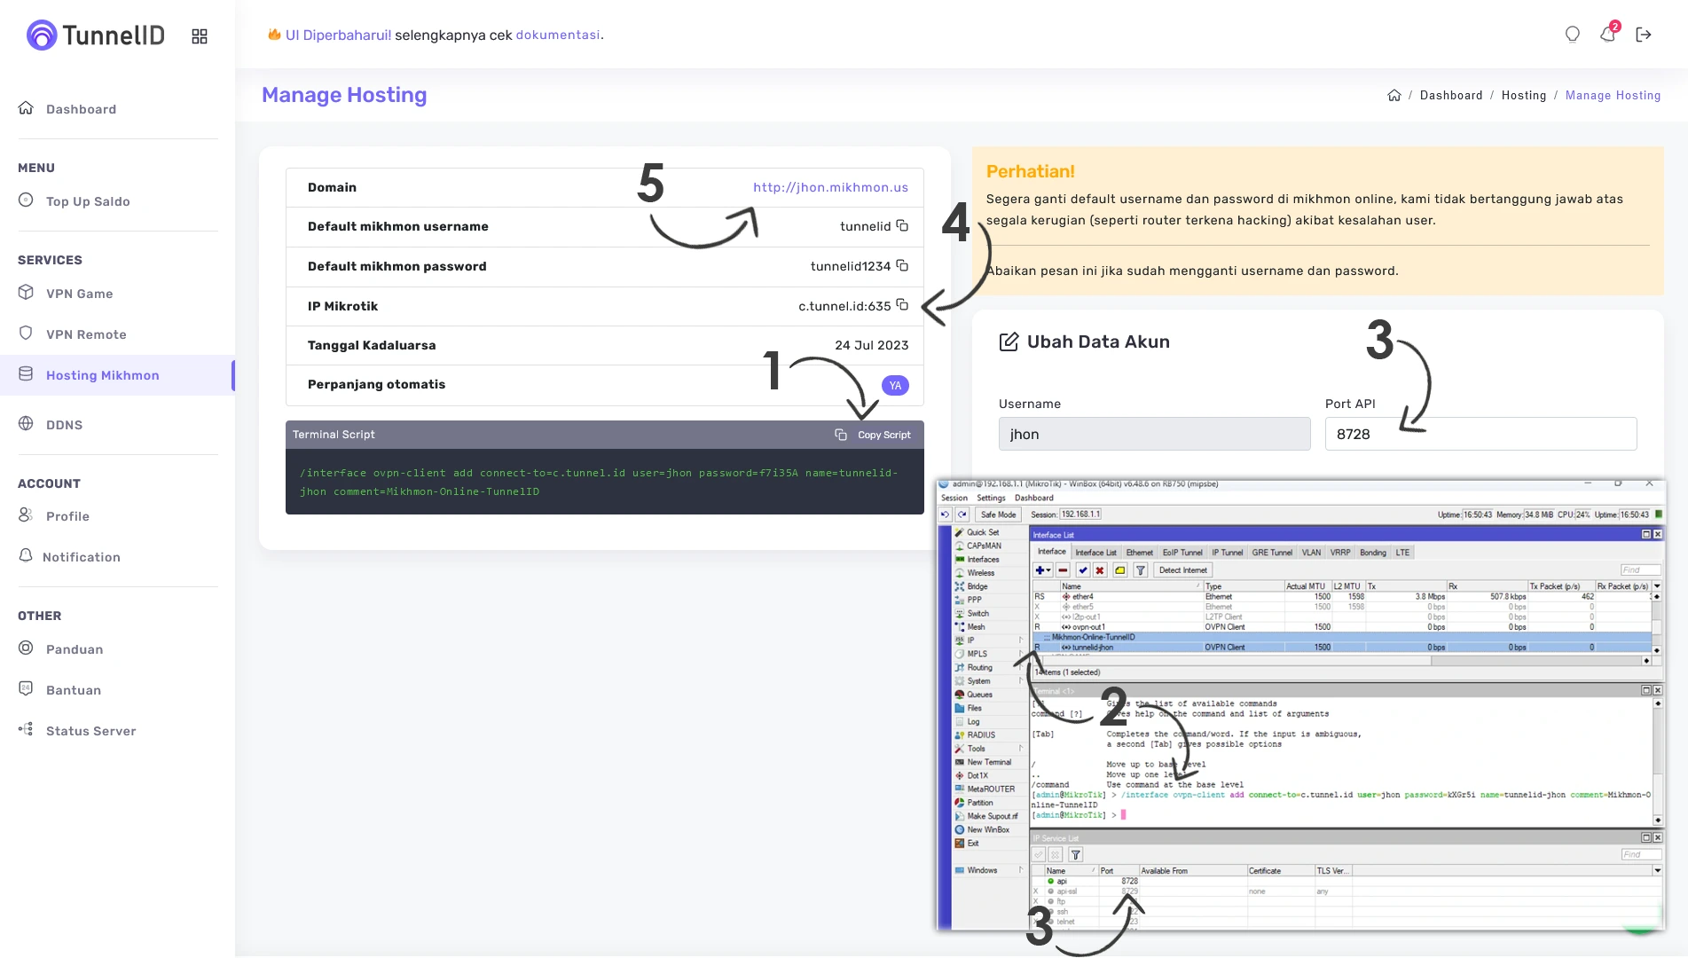Copy the default mikhmon password
This screenshot has height=958, width=1688.
tap(902, 265)
